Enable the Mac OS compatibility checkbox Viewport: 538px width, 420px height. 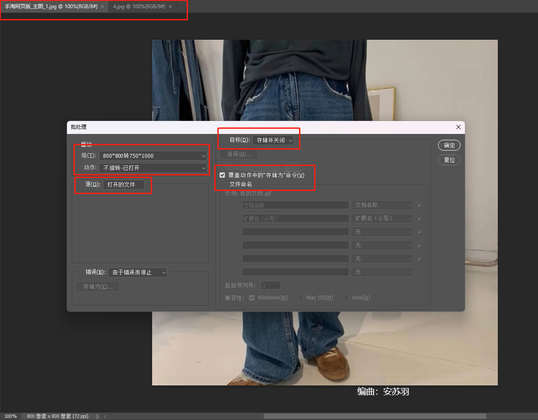click(301, 298)
